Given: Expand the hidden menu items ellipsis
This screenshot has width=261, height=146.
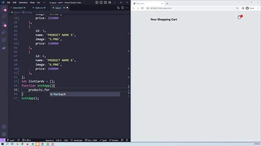Looking at the screenshot, I should 44,2.
